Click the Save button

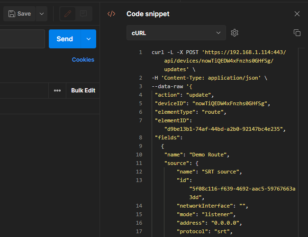click(19, 14)
